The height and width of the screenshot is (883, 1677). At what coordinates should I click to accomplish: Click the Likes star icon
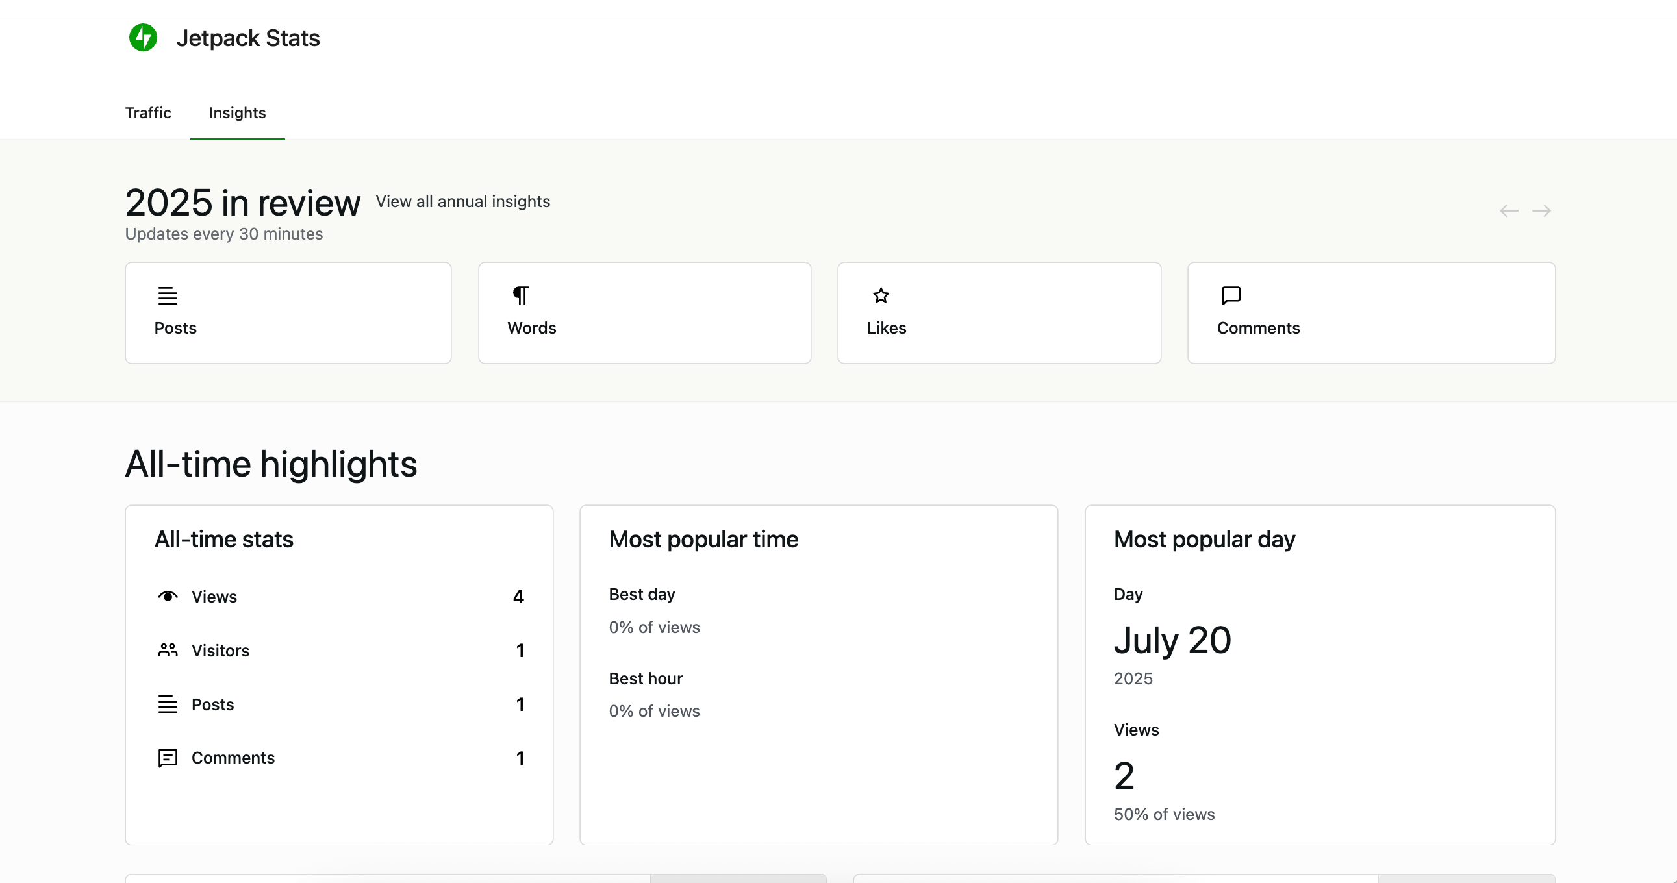coord(881,296)
